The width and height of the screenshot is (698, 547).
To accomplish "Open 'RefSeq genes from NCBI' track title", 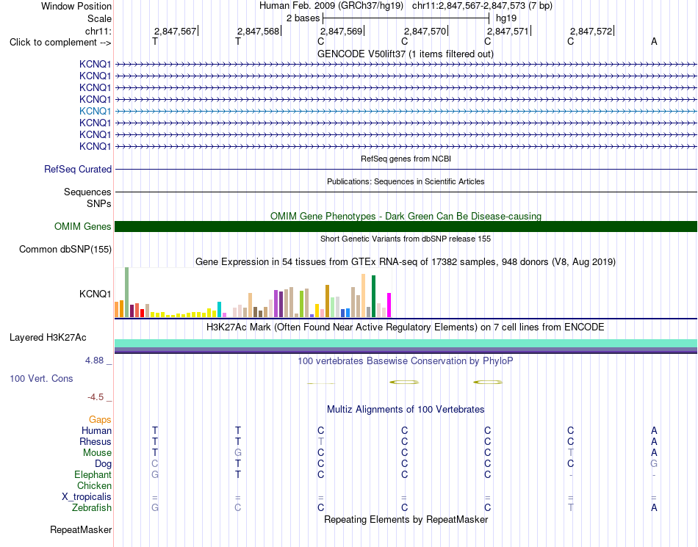I will tap(406, 159).
